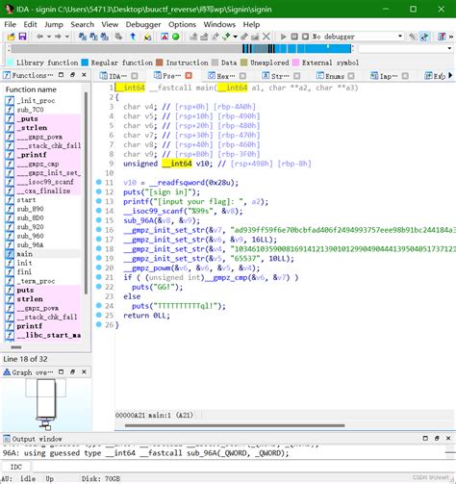
Task: Toggle breakpoint dot on line 24
Action: coord(99,305)
